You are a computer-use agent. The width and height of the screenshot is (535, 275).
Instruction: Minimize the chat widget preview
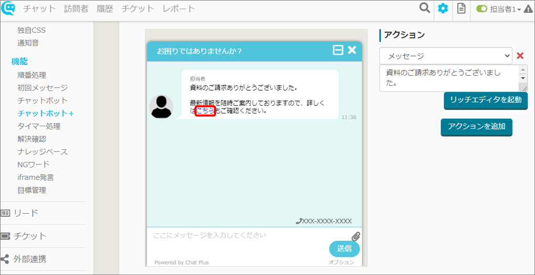point(338,51)
